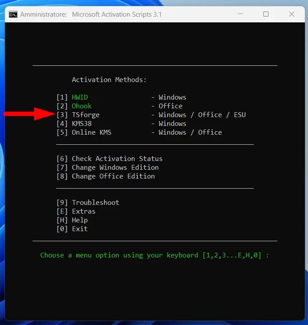Click the '- Office' description beside Ohook

167,106
